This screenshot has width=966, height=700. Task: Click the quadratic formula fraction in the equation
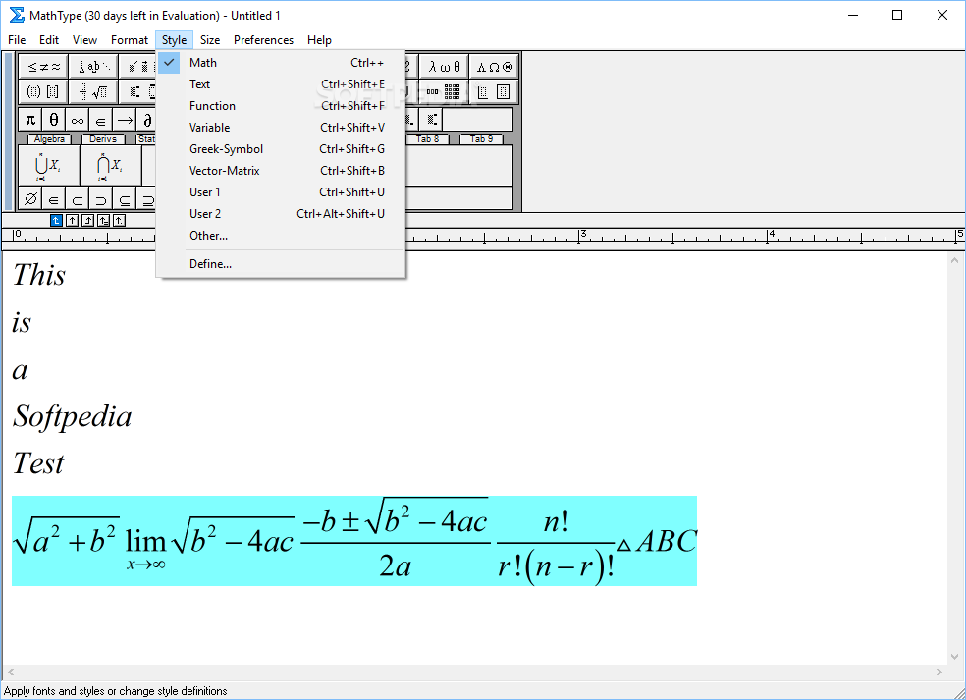point(396,540)
